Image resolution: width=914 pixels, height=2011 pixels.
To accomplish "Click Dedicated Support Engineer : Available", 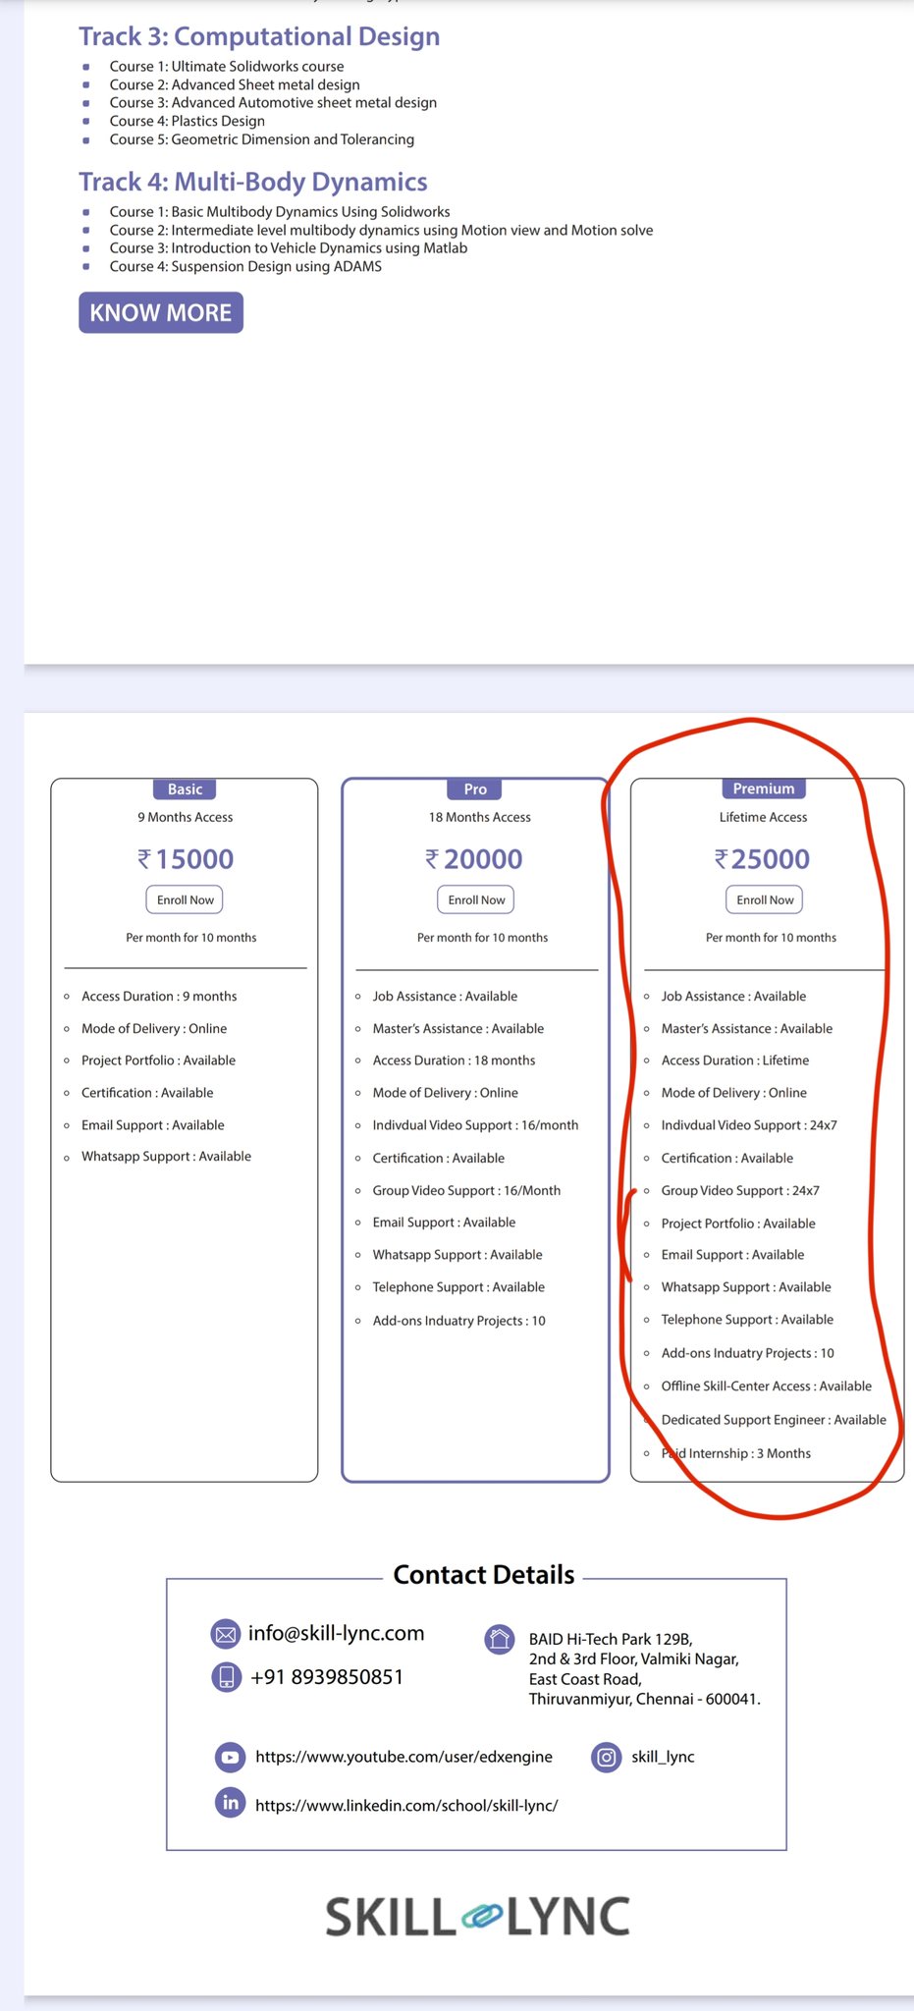I will 774,1420.
